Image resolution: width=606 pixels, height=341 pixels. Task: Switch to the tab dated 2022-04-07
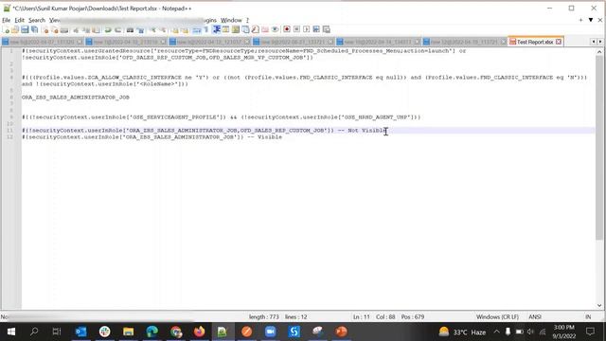[x=42, y=42]
